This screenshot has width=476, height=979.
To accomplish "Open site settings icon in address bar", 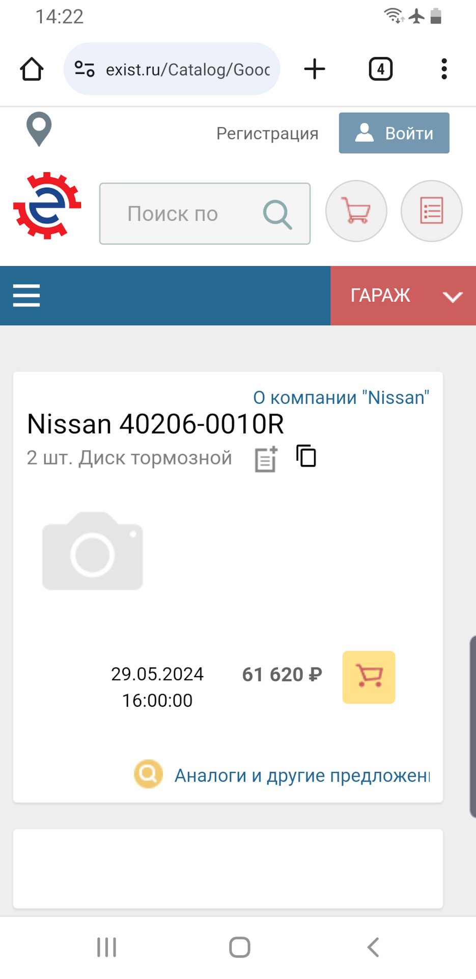I will pos(85,69).
